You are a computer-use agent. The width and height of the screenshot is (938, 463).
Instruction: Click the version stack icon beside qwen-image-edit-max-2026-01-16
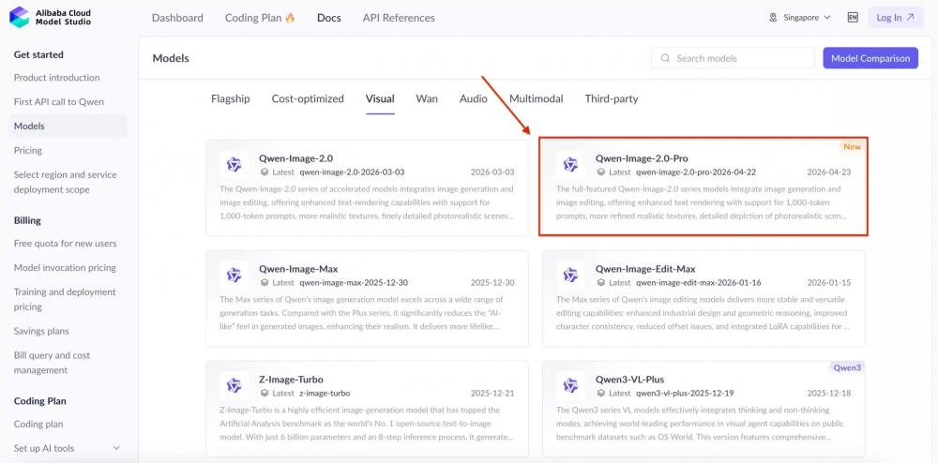[x=601, y=282]
